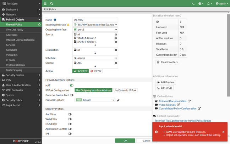Remove SAML-A-Group-1 from Source list
230x144 pixels.
tap(116, 38)
